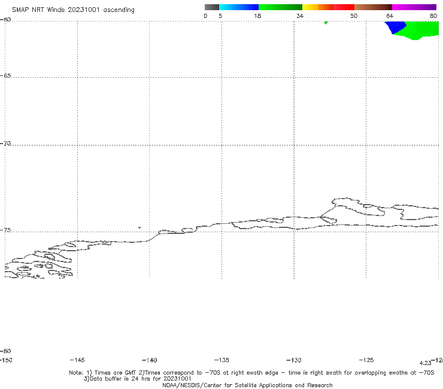
Task: Click the -65 latitude axis label
Action: (x=5, y=76)
